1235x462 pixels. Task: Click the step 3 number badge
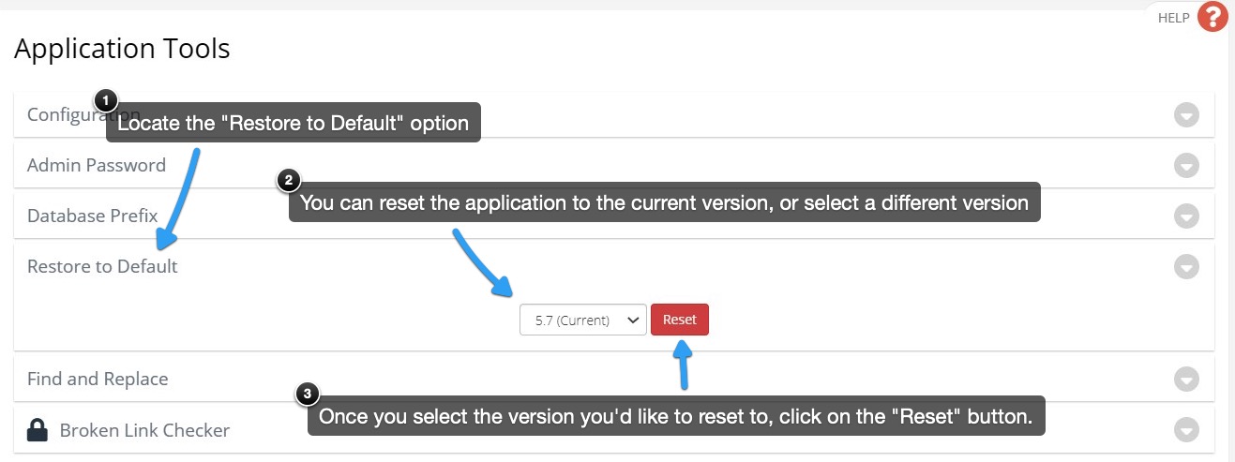click(309, 394)
